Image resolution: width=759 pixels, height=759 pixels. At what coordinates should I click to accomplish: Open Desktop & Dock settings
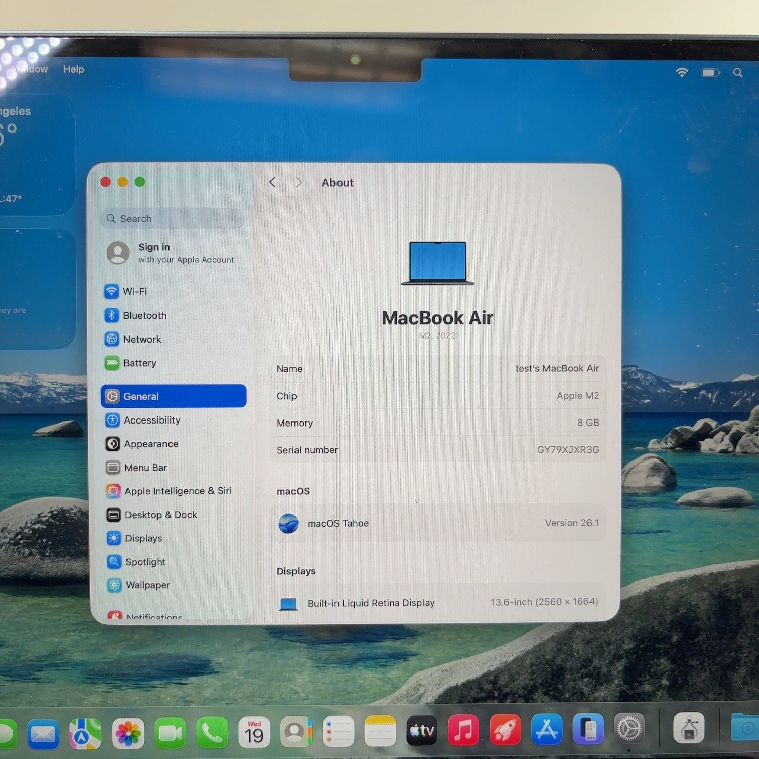[160, 515]
